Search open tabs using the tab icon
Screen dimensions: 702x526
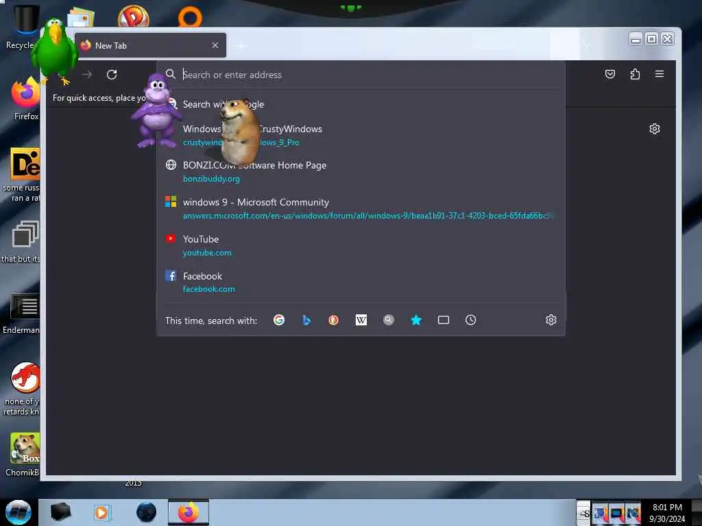(x=444, y=320)
